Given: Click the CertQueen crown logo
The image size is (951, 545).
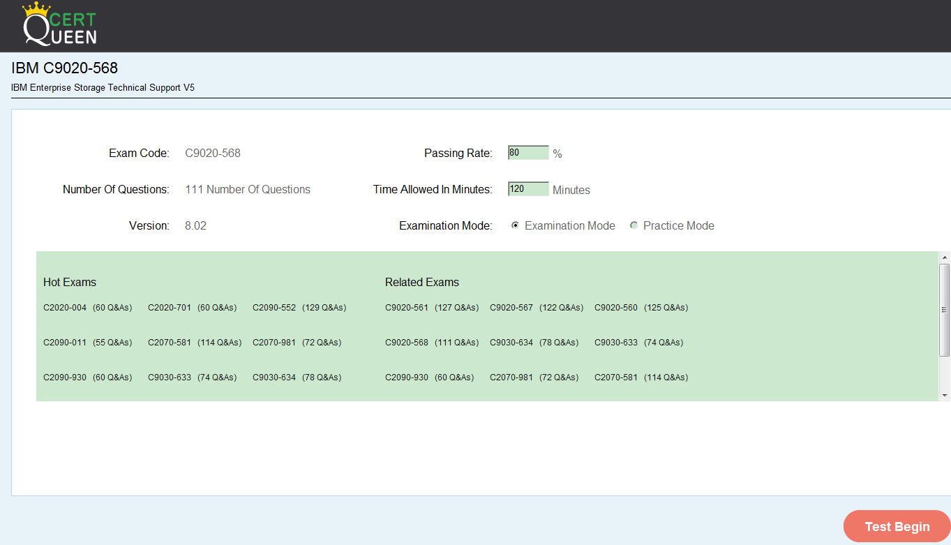Looking at the screenshot, I should tap(60, 25).
